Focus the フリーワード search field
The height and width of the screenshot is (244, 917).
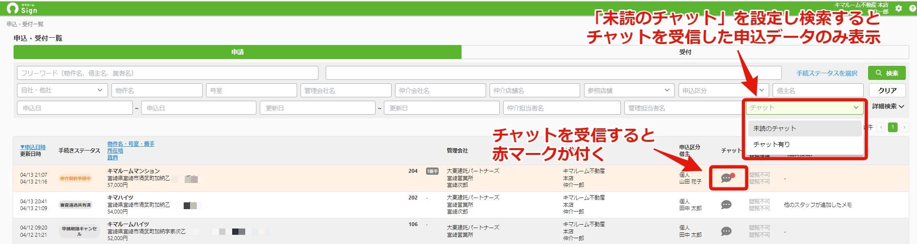pyautogui.click(x=168, y=73)
